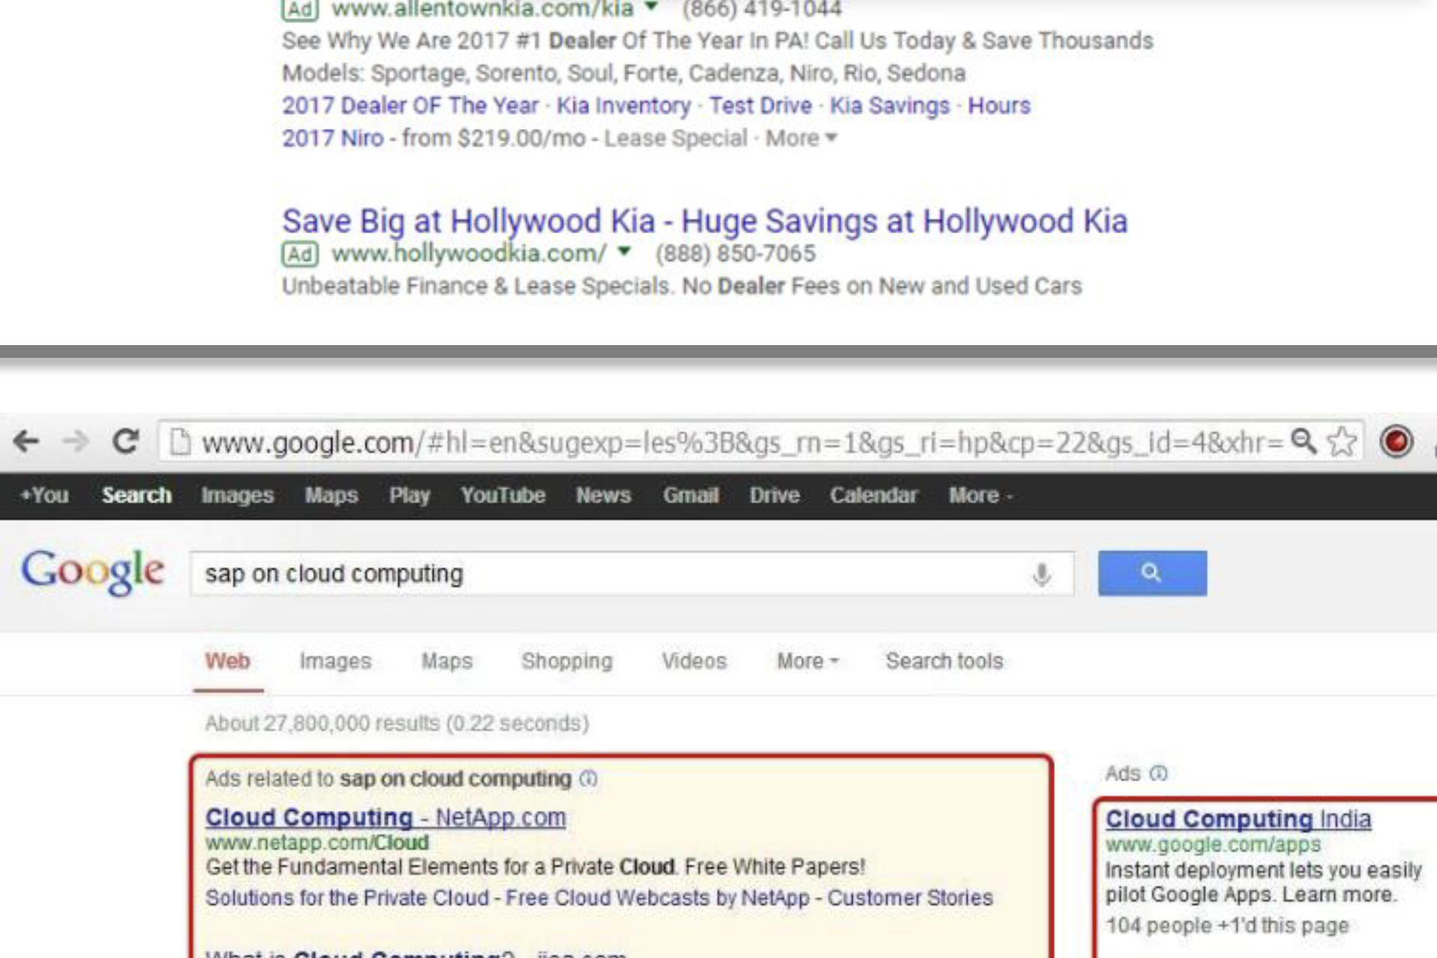Click the blue search button
Viewport: 1437px width, 958px height.
pyautogui.click(x=1152, y=573)
